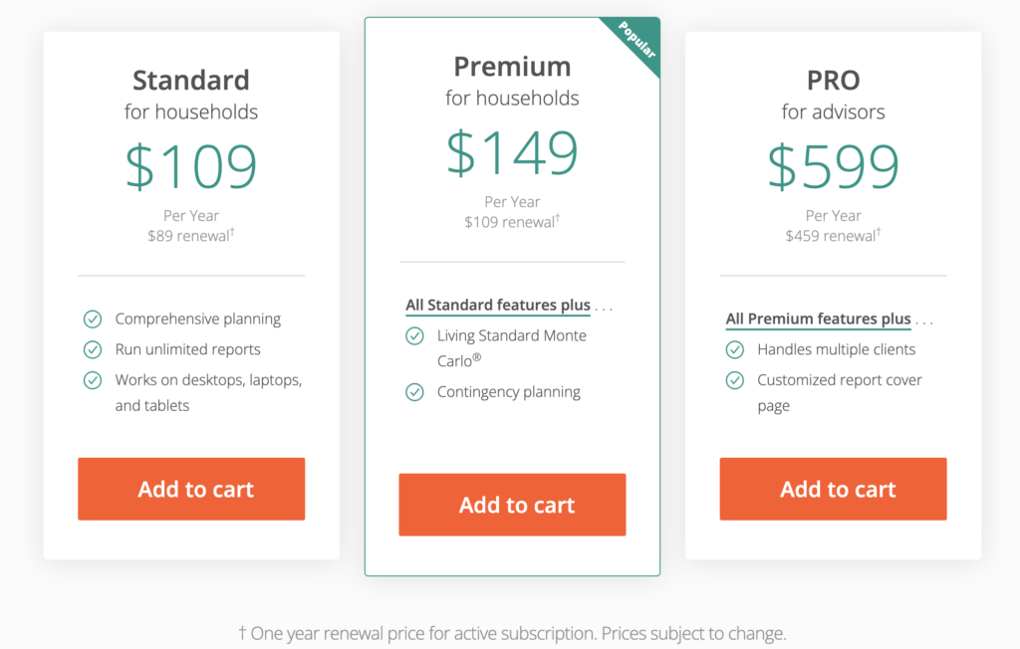
Task: Click checkmark beside Customized report cover page
Action: pyautogui.click(x=735, y=380)
